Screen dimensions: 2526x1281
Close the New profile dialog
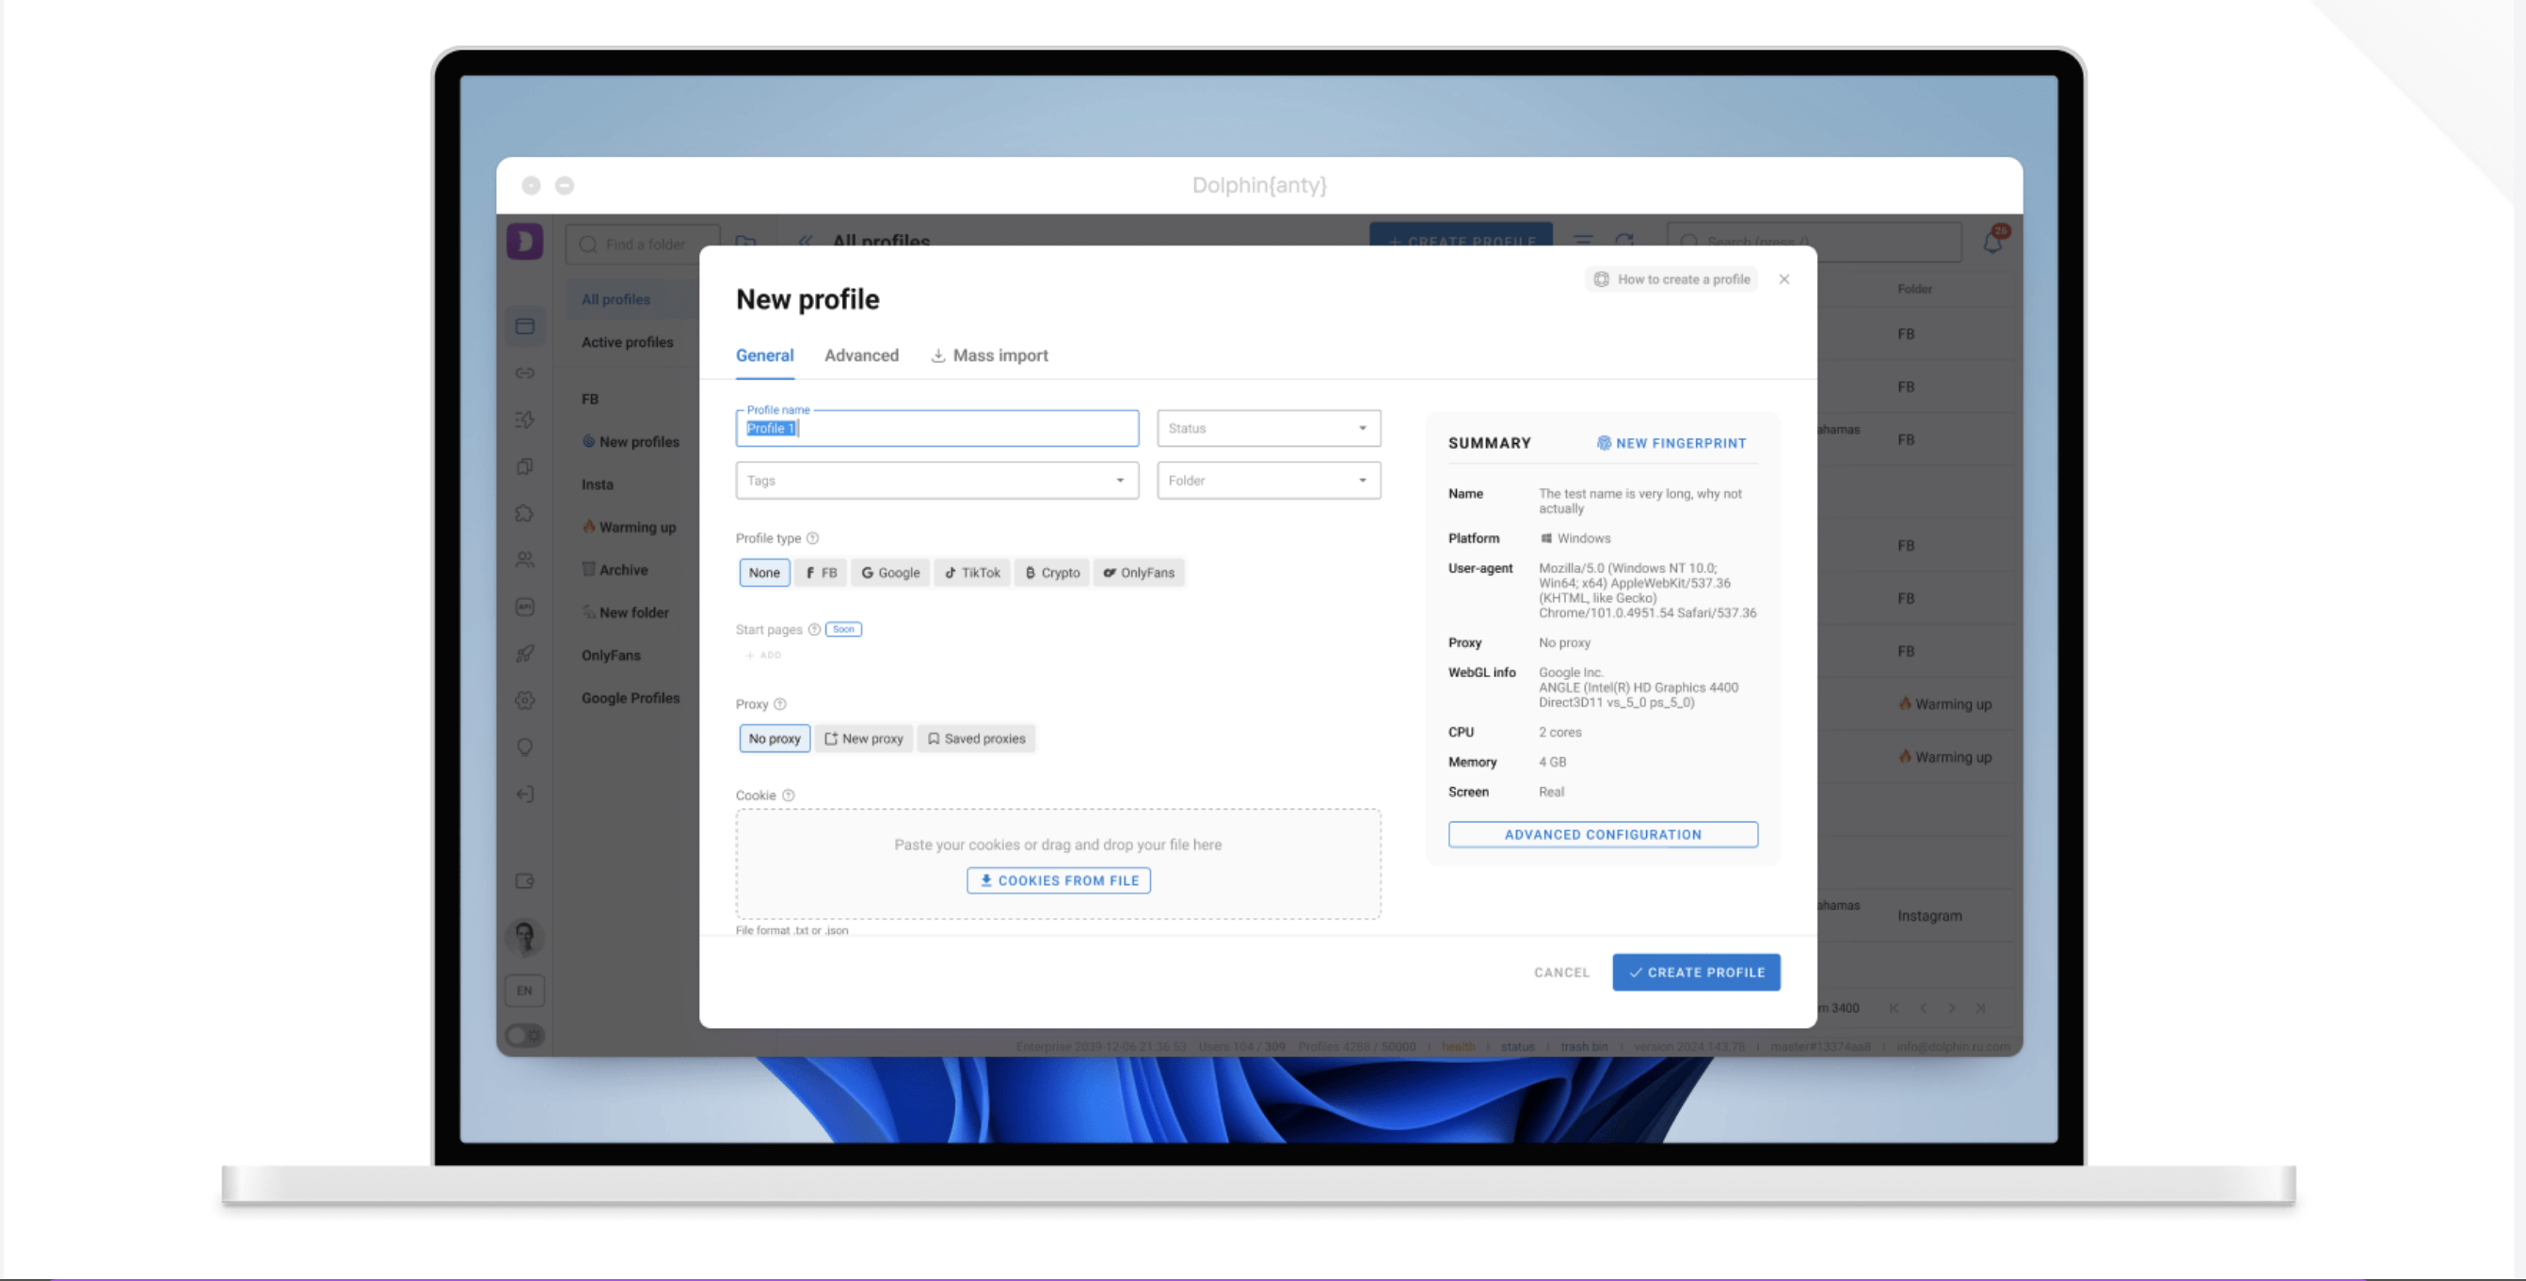coord(1783,279)
